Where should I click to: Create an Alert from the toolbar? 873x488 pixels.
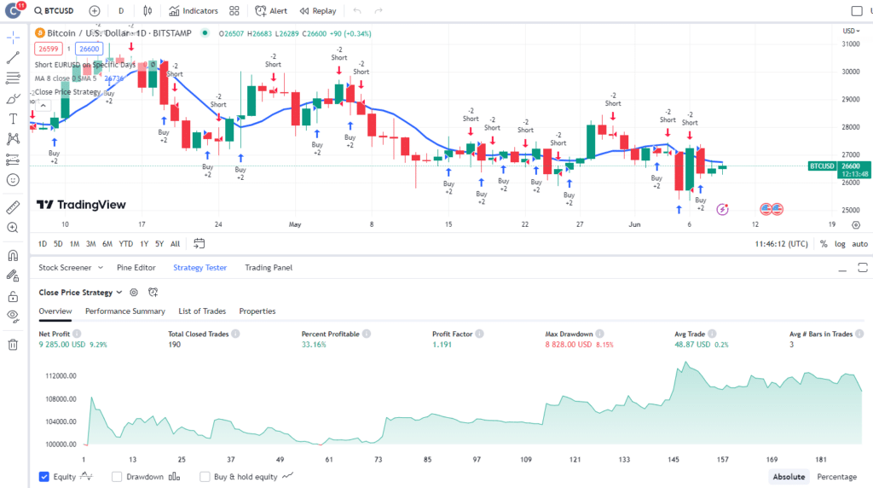(271, 10)
